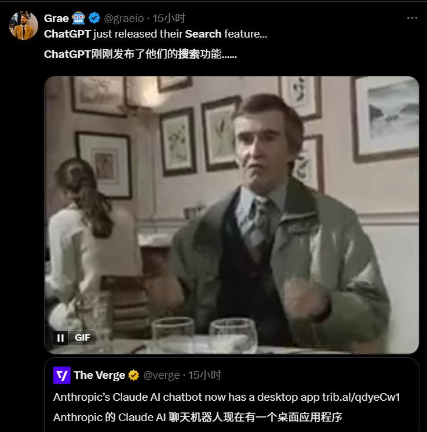Click The Verge account name
This screenshot has width=427, height=432.
[x=100, y=375]
